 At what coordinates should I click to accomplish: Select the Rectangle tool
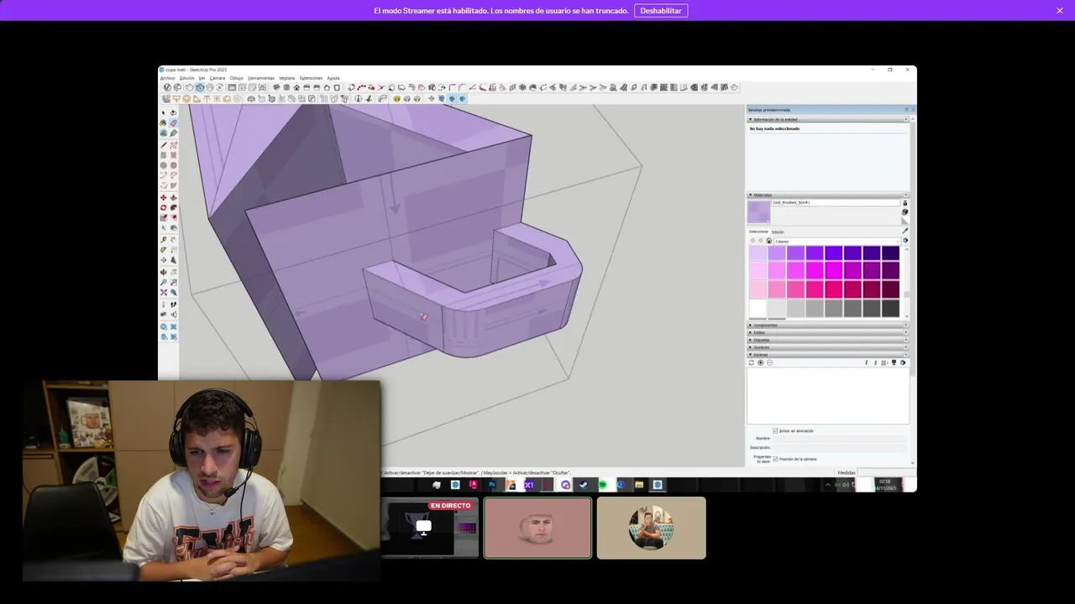pyautogui.click(x=164, y=154)
